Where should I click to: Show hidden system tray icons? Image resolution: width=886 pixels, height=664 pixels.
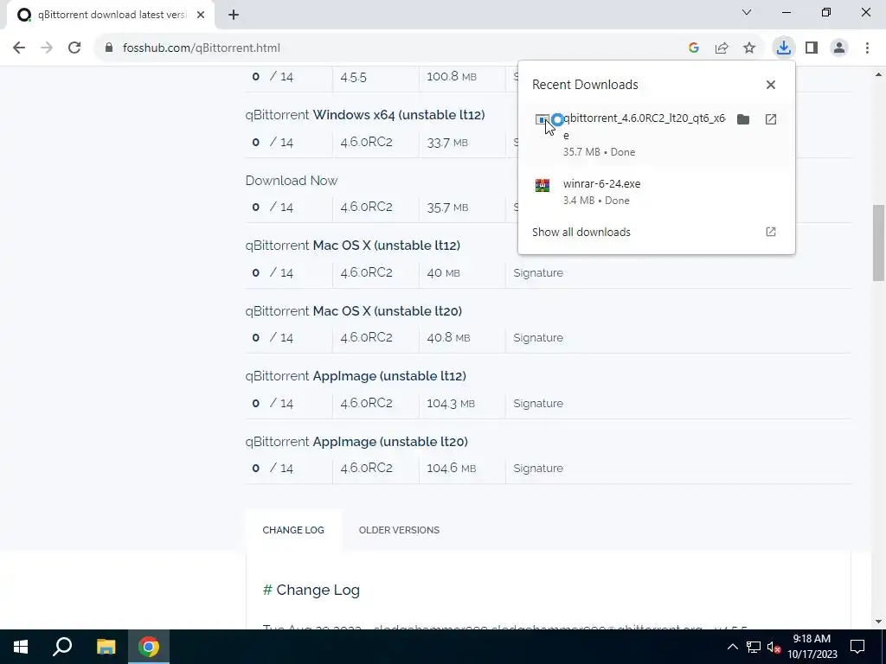tap(732, 647)
